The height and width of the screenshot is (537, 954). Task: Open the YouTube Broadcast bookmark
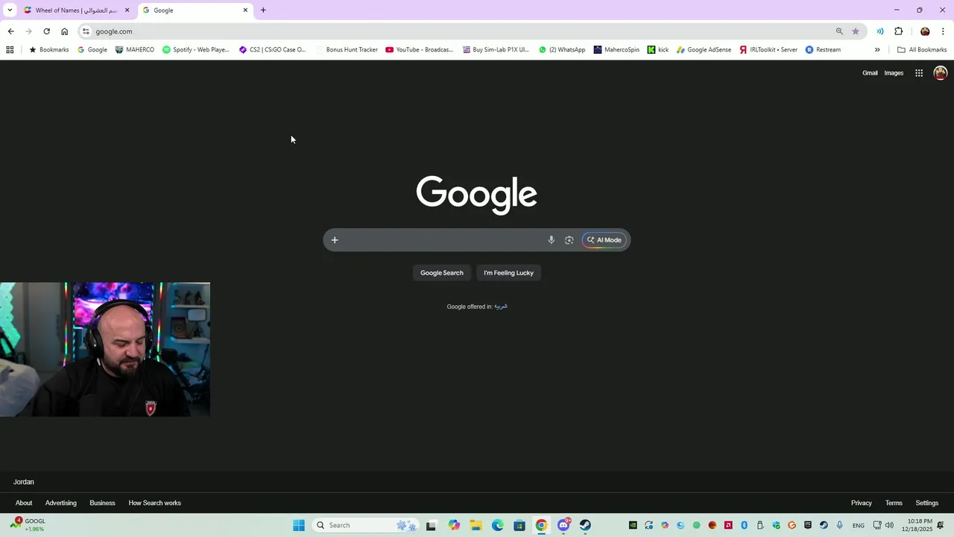click(419, 50)
